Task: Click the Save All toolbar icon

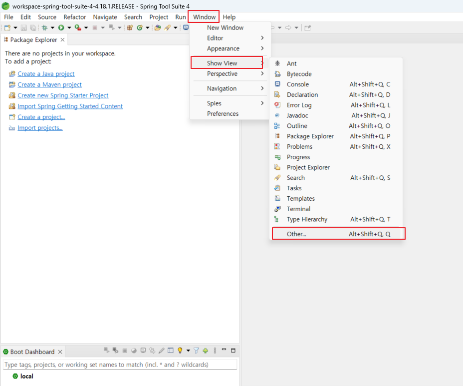Action: click(x=33, y=28)
